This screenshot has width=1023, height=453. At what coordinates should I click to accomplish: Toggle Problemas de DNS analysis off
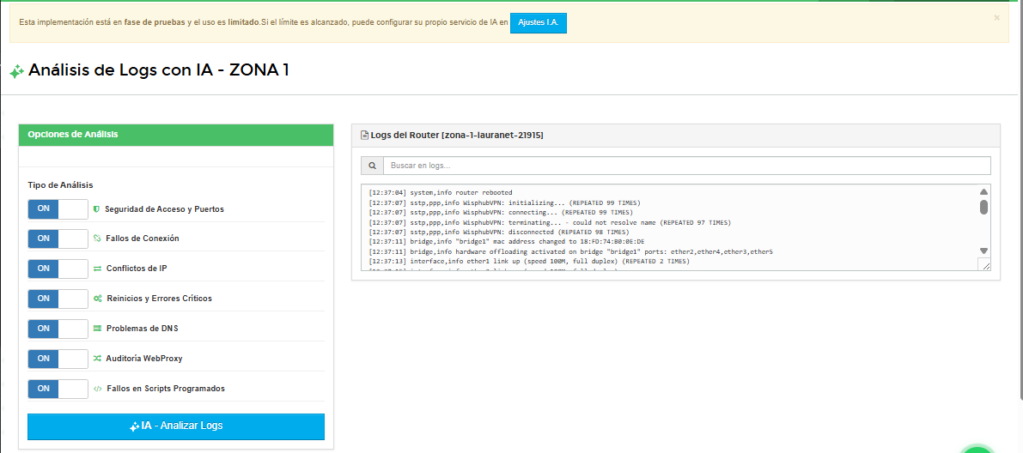58,329
